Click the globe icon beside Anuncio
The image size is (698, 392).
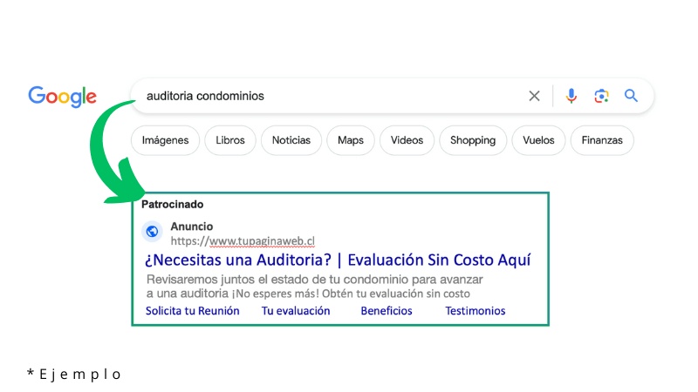pos(152,232)
